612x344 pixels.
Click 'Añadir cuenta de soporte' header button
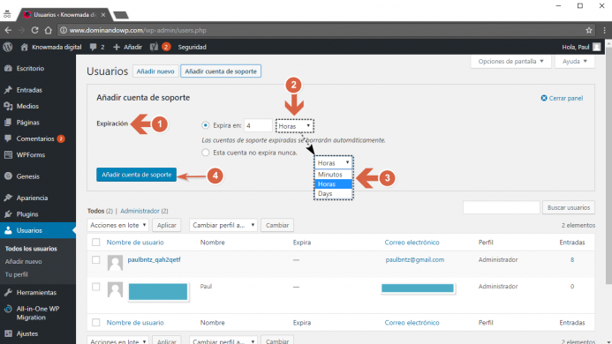point(221,71)
